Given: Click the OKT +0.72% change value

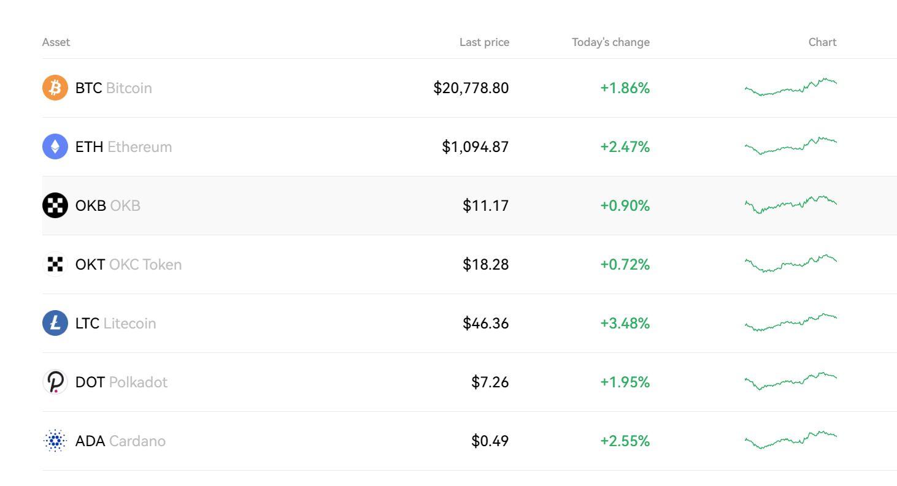Looking at the screenshot, I should (625, 264).
